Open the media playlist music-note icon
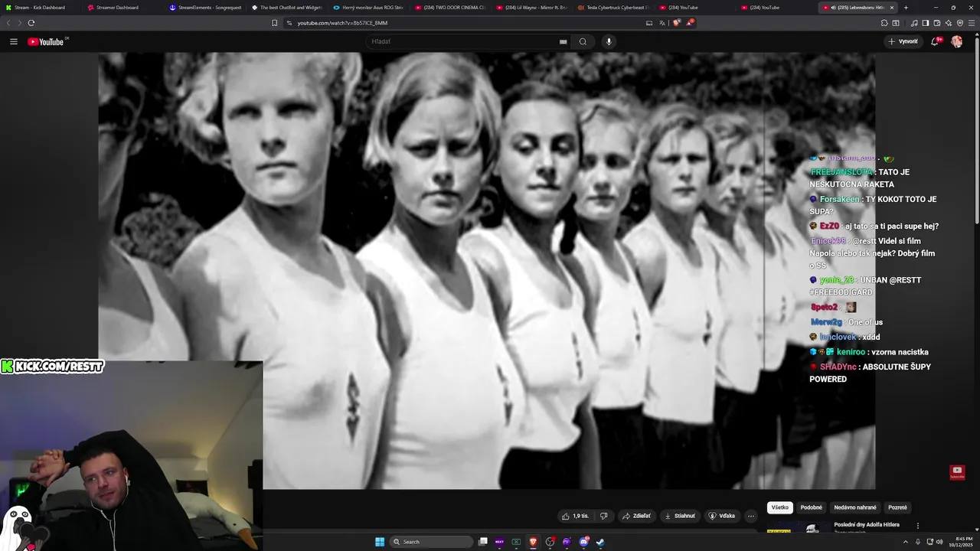Viewport: 980px width, 551px height. click(x=914, y=23)
